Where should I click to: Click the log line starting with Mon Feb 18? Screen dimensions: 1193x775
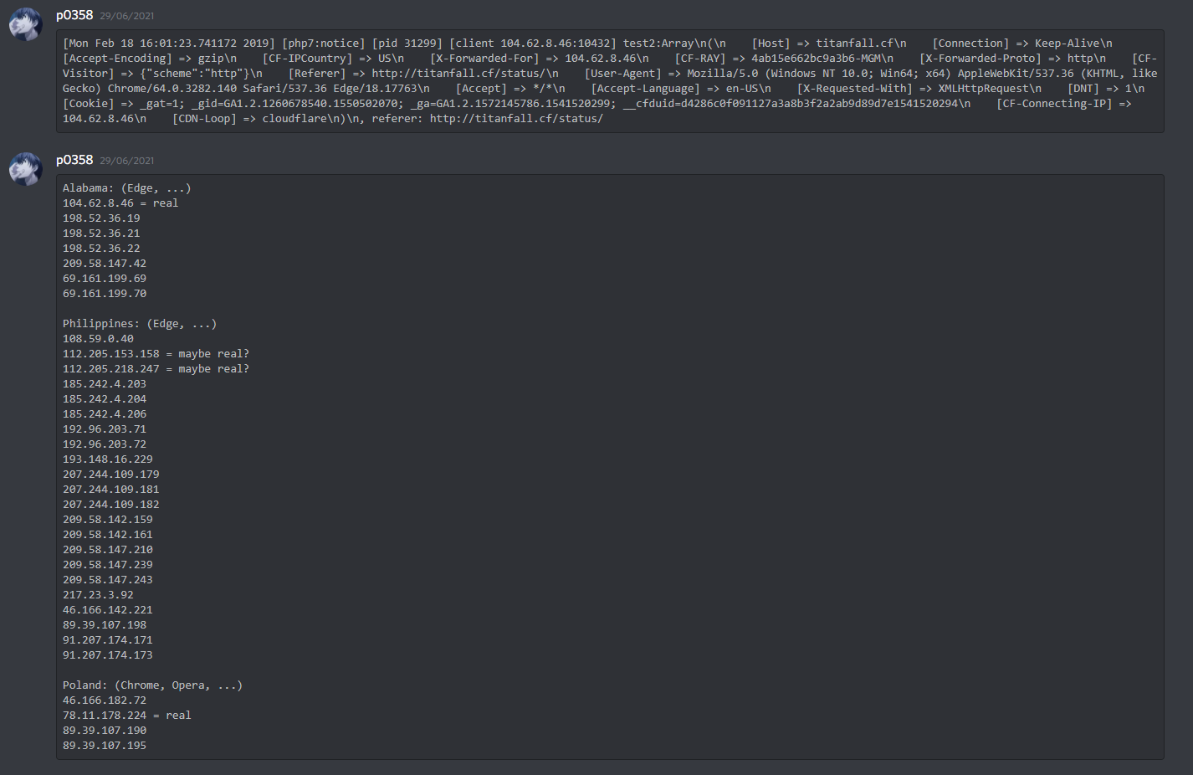point(167,44)
